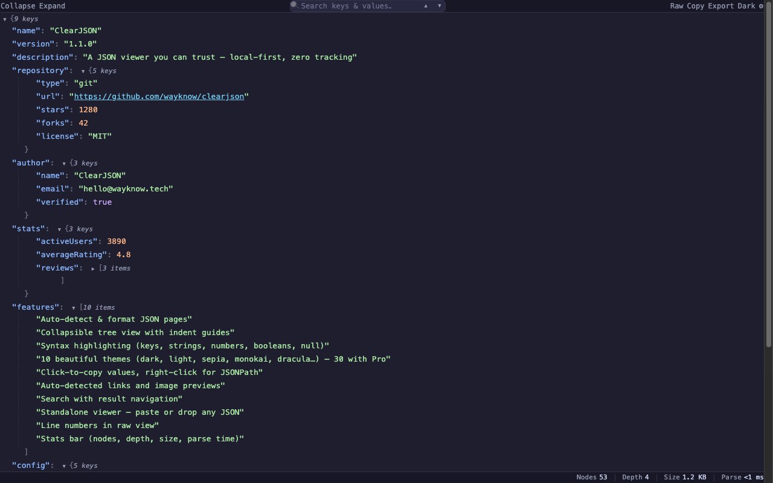This screenshot has height=483, width=773.
Task: Collapse the "config" object node
Action: 65,466
